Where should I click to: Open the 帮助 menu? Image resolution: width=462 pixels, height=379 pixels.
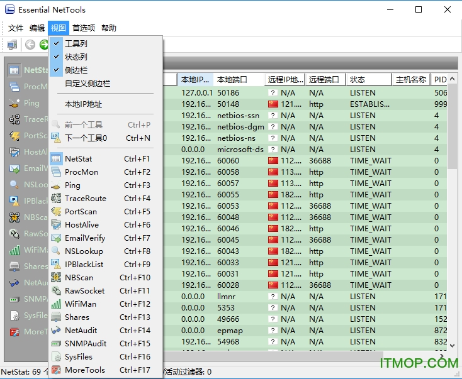(x=109, y=28)
